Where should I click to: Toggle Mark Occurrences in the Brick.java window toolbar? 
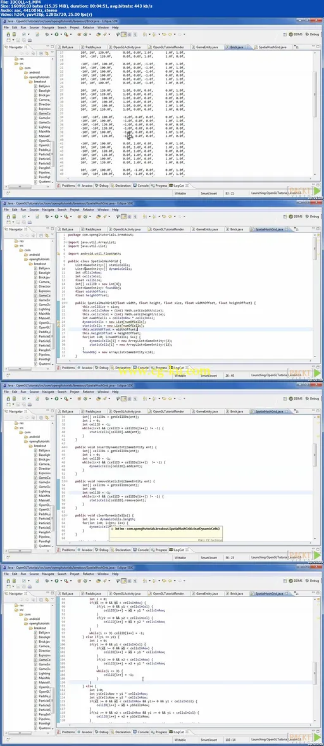pyautogui.click(x=123, y=34)
